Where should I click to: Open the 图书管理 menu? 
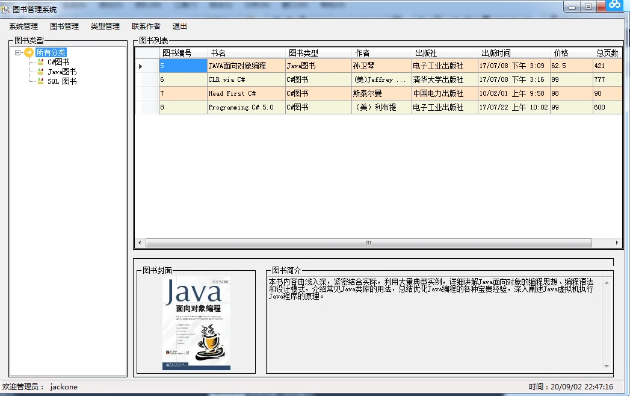[x=64, y=26]
